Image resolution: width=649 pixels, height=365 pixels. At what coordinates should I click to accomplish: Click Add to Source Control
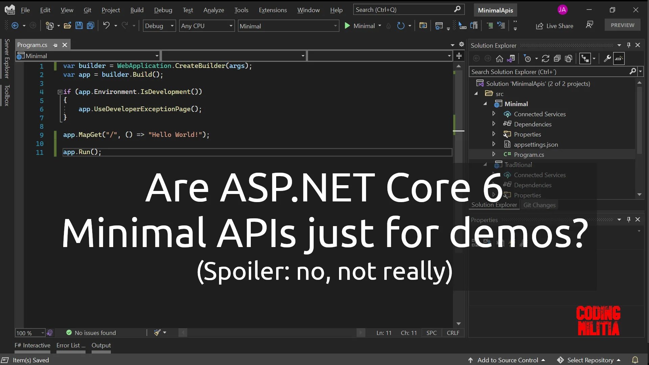pyautogui.click(x=507, y=360)
